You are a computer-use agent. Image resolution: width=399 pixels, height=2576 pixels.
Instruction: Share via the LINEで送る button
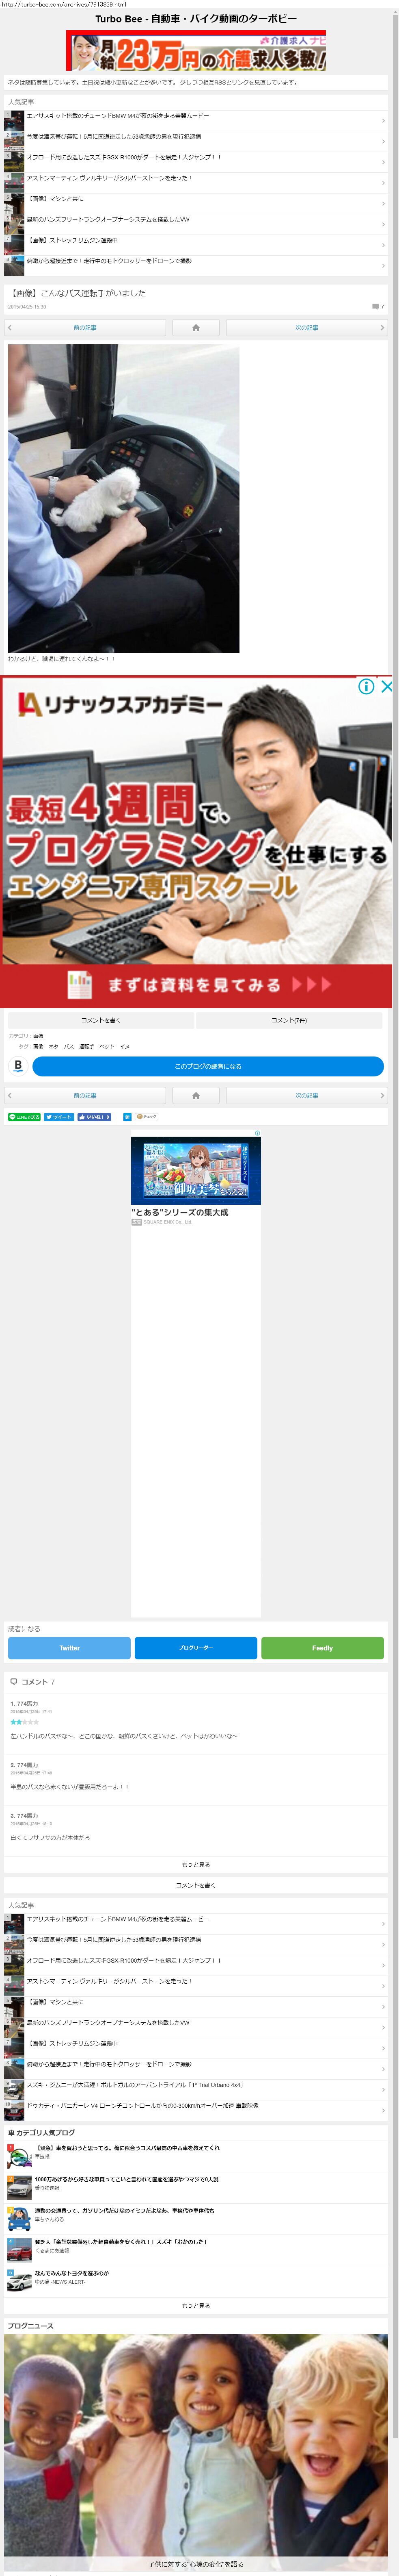[x=24, y=1117]
